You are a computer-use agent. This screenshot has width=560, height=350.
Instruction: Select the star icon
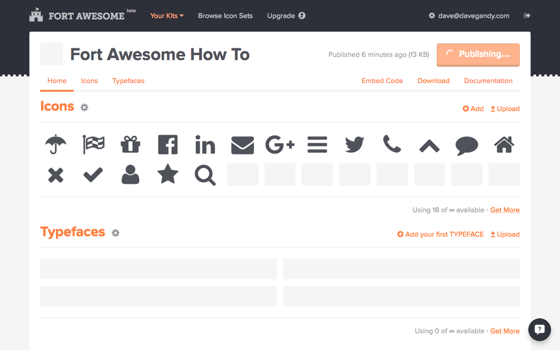168,175
